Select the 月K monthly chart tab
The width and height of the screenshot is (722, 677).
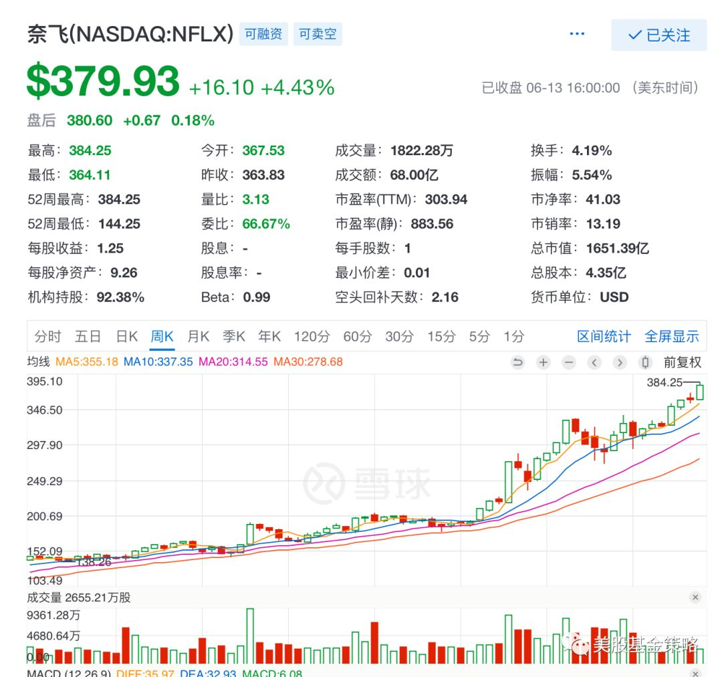tap(198, 336)
